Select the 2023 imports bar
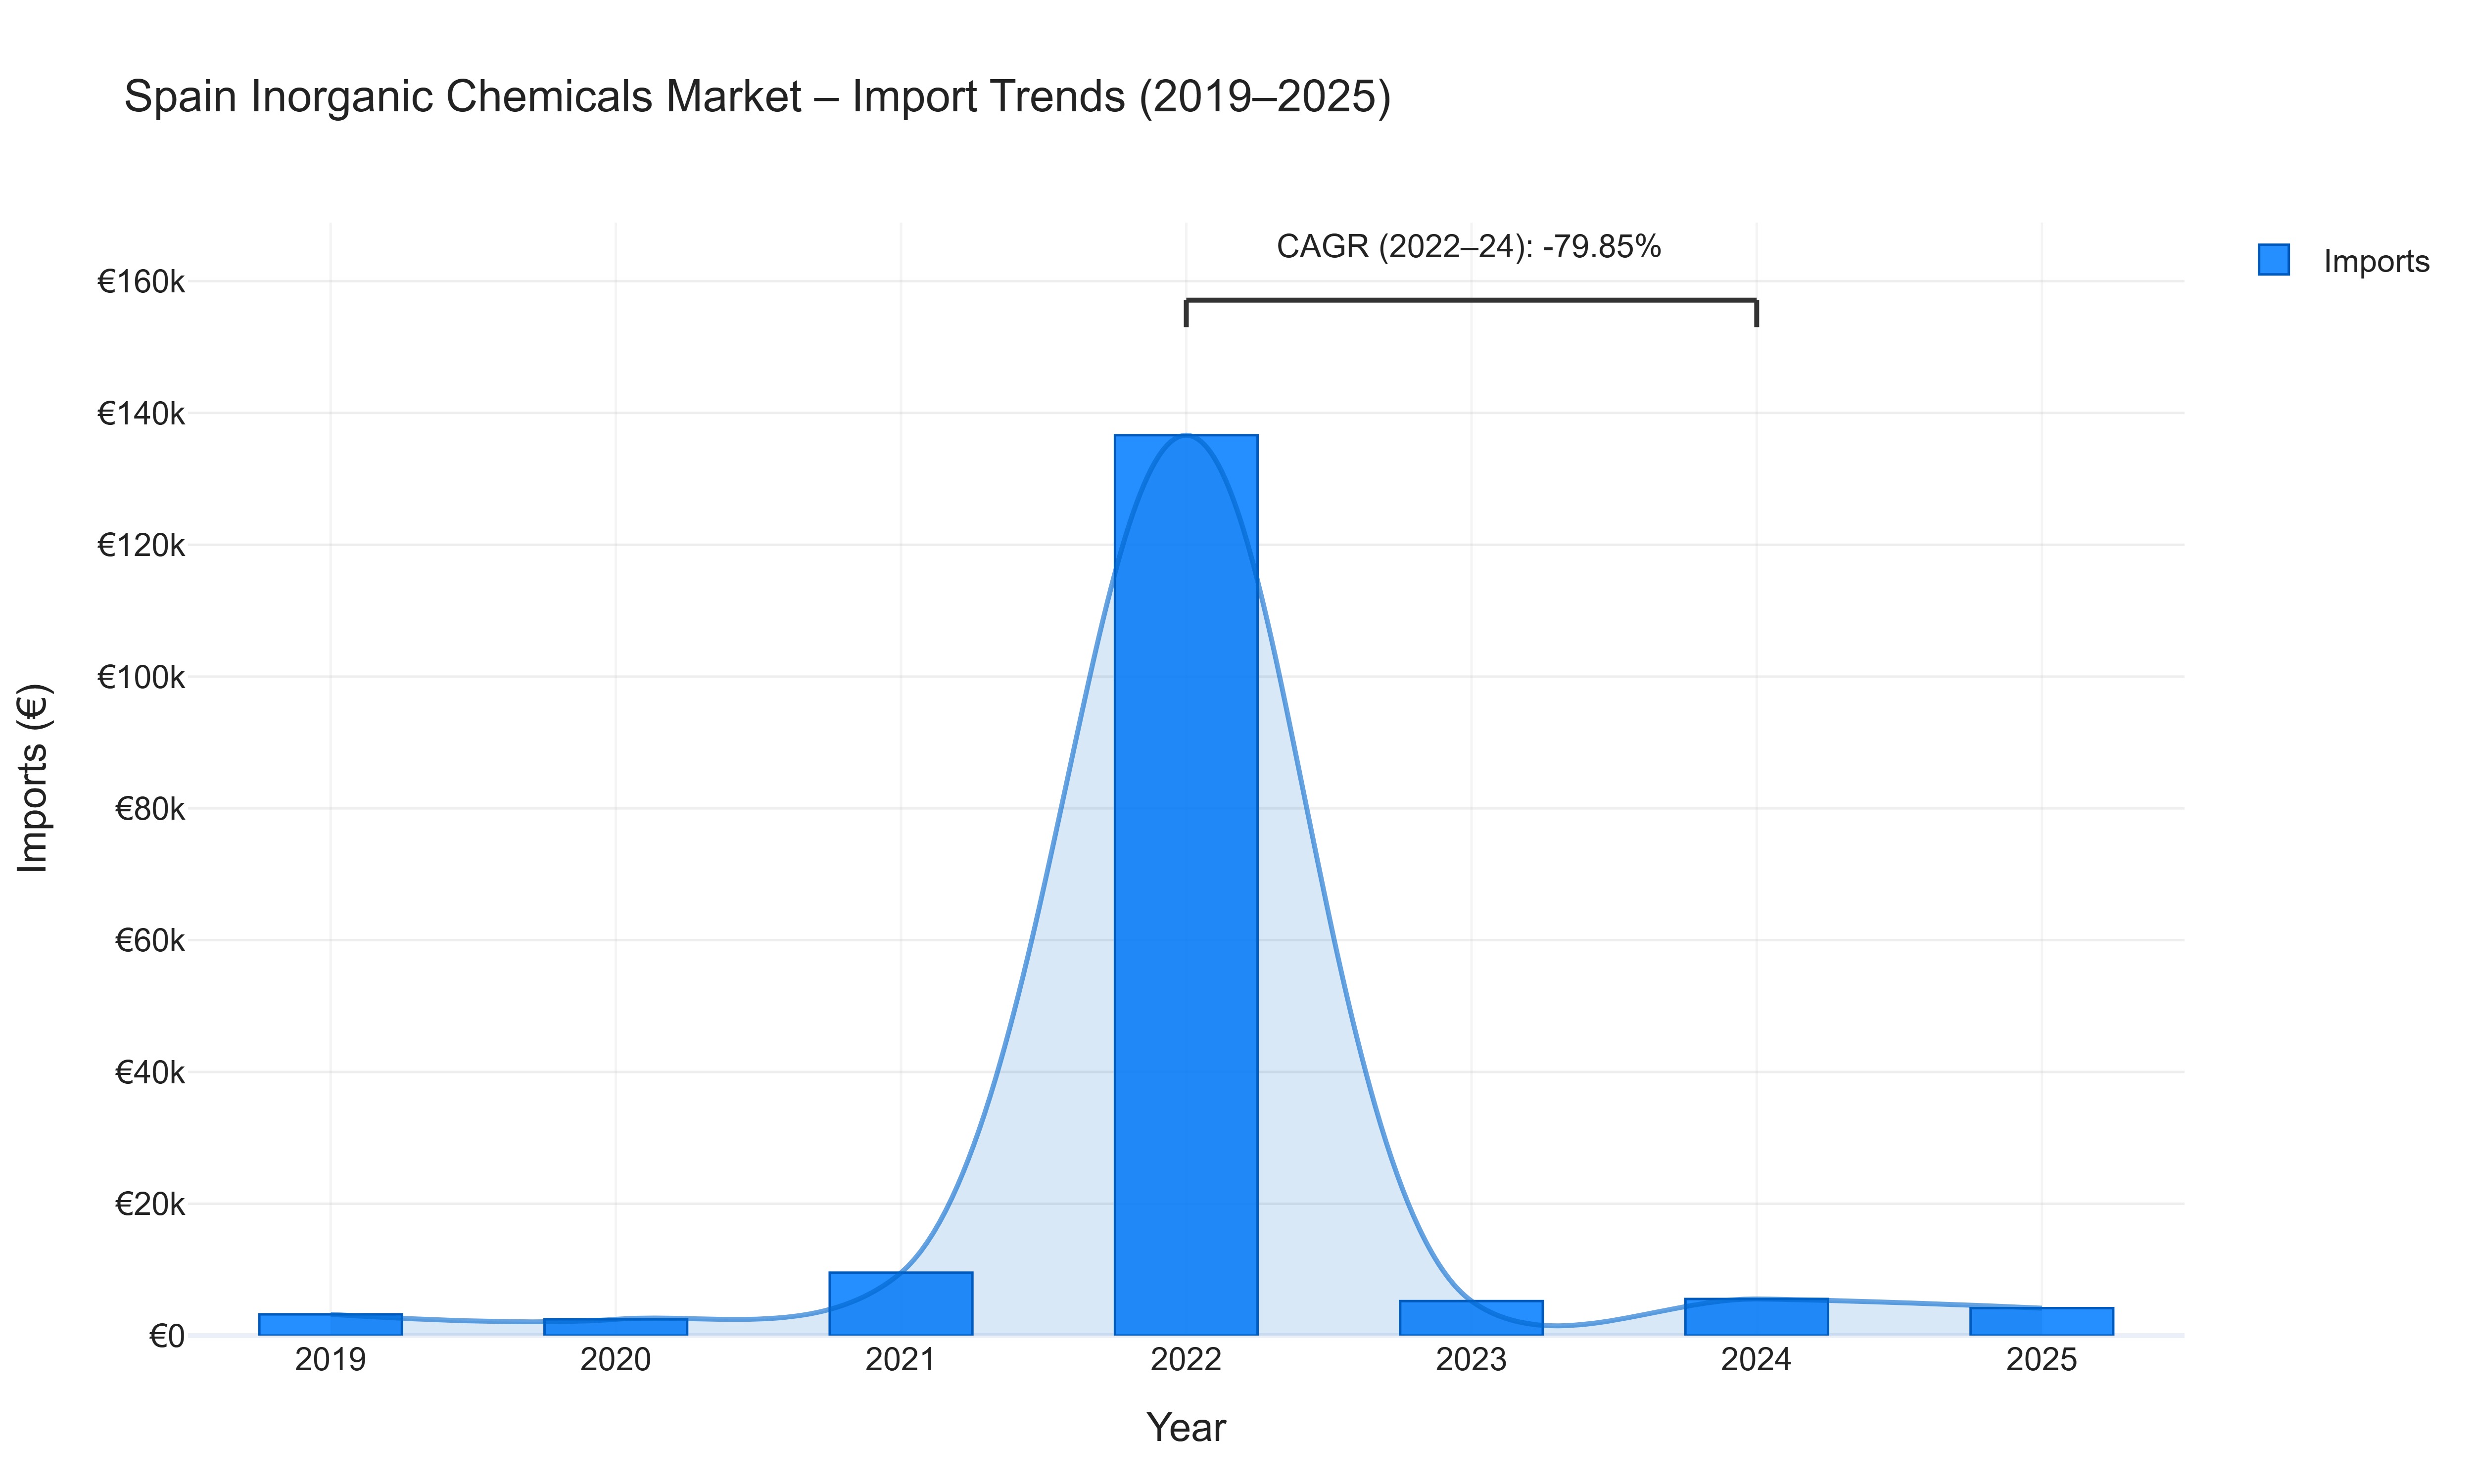2474x1484 pixels. pyautogui.click(x=1471, y=1318)
